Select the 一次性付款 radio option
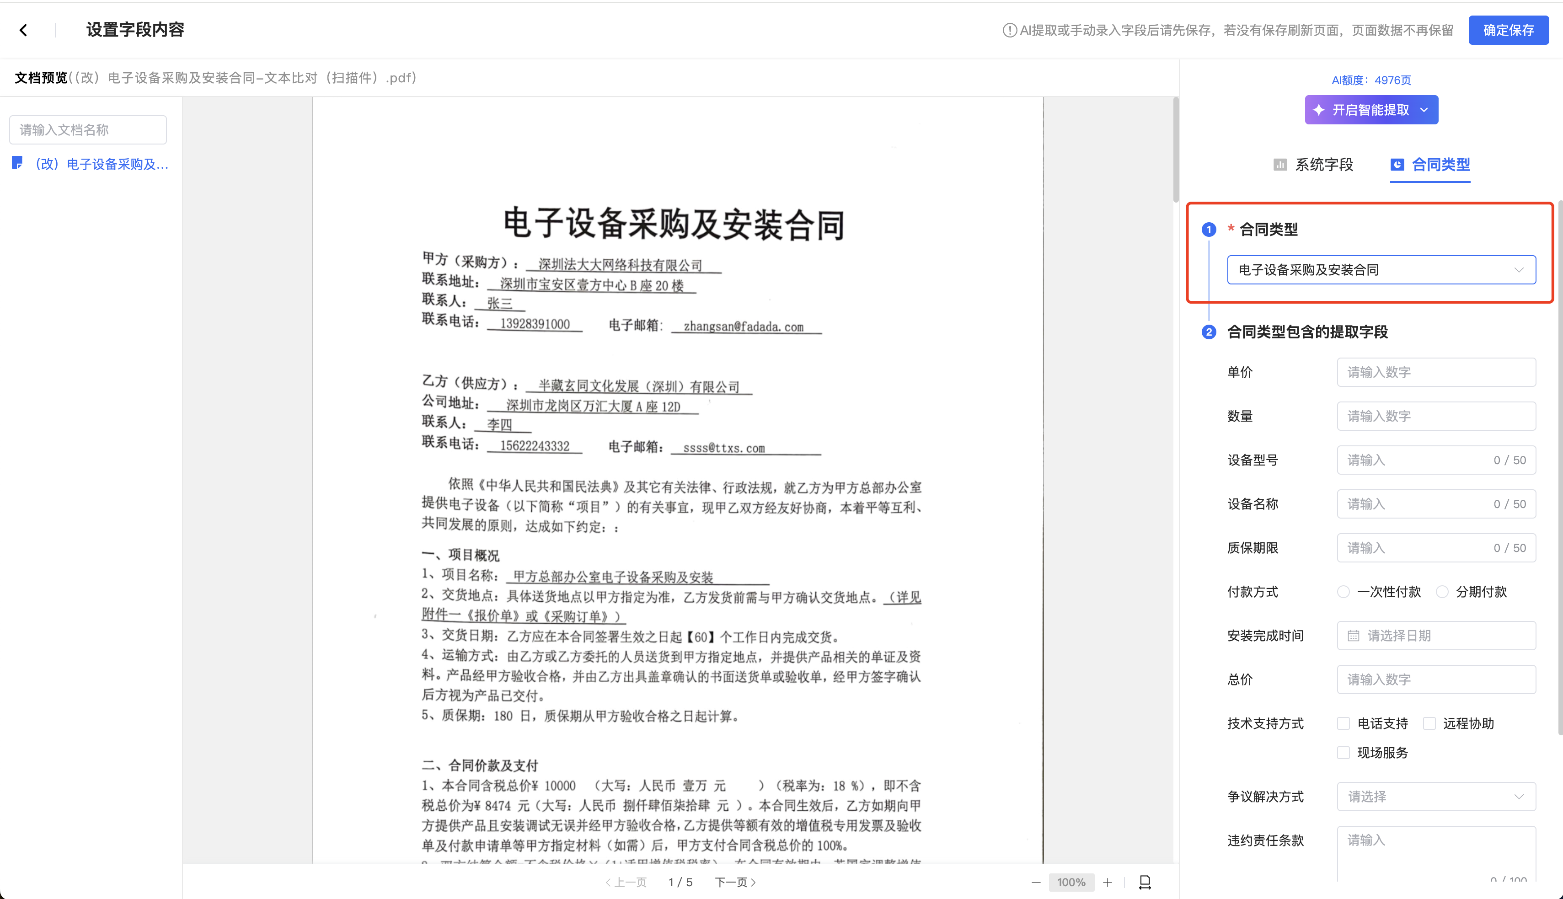 point(1343,592)
